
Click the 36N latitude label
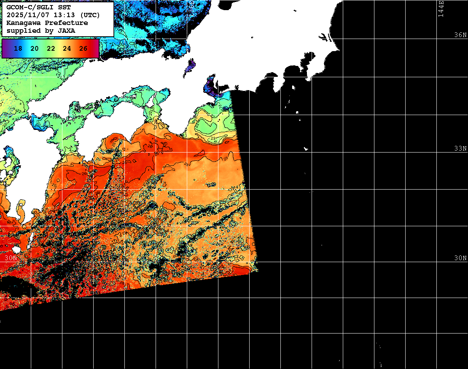point(460,35)
